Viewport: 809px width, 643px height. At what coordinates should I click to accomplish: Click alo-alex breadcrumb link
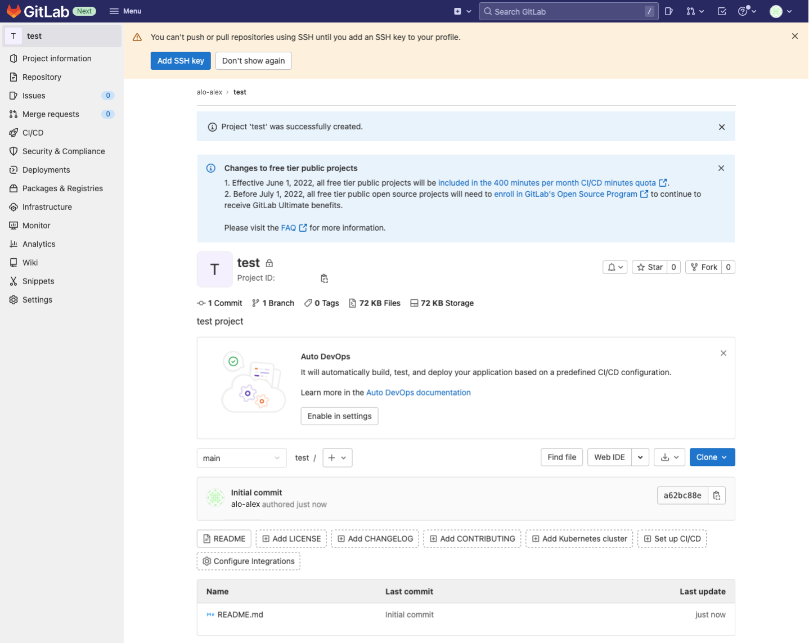click(209, 92)
